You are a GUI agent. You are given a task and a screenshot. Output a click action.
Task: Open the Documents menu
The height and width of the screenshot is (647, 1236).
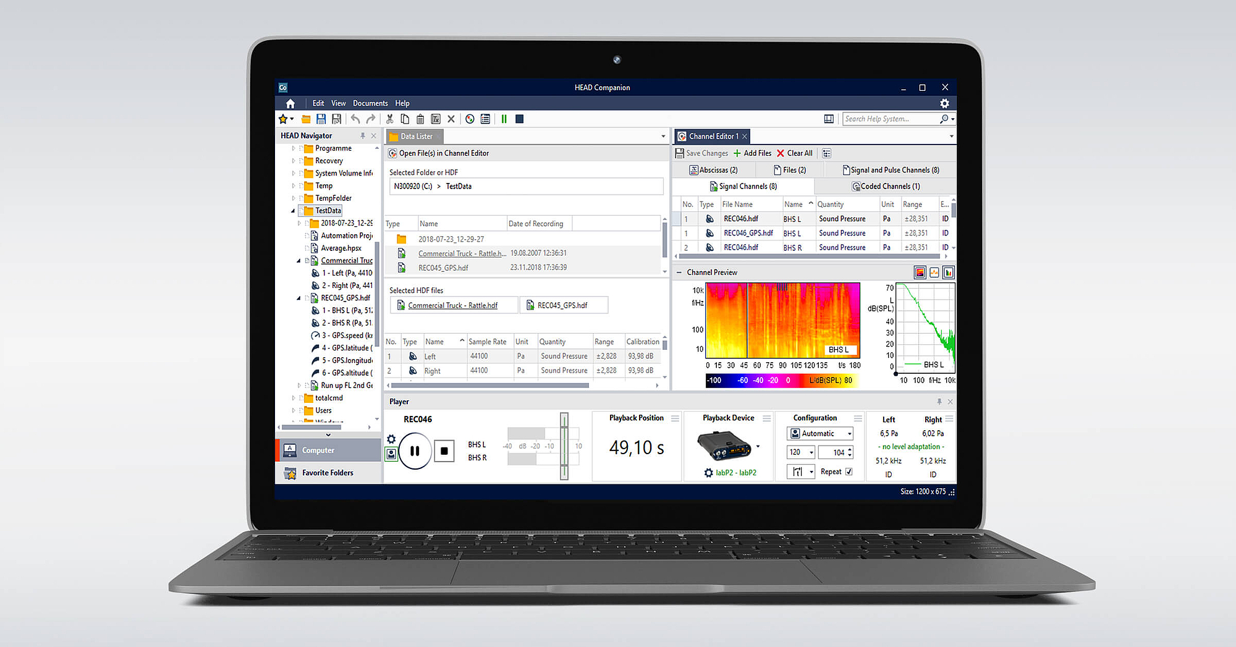pos(370,103)
